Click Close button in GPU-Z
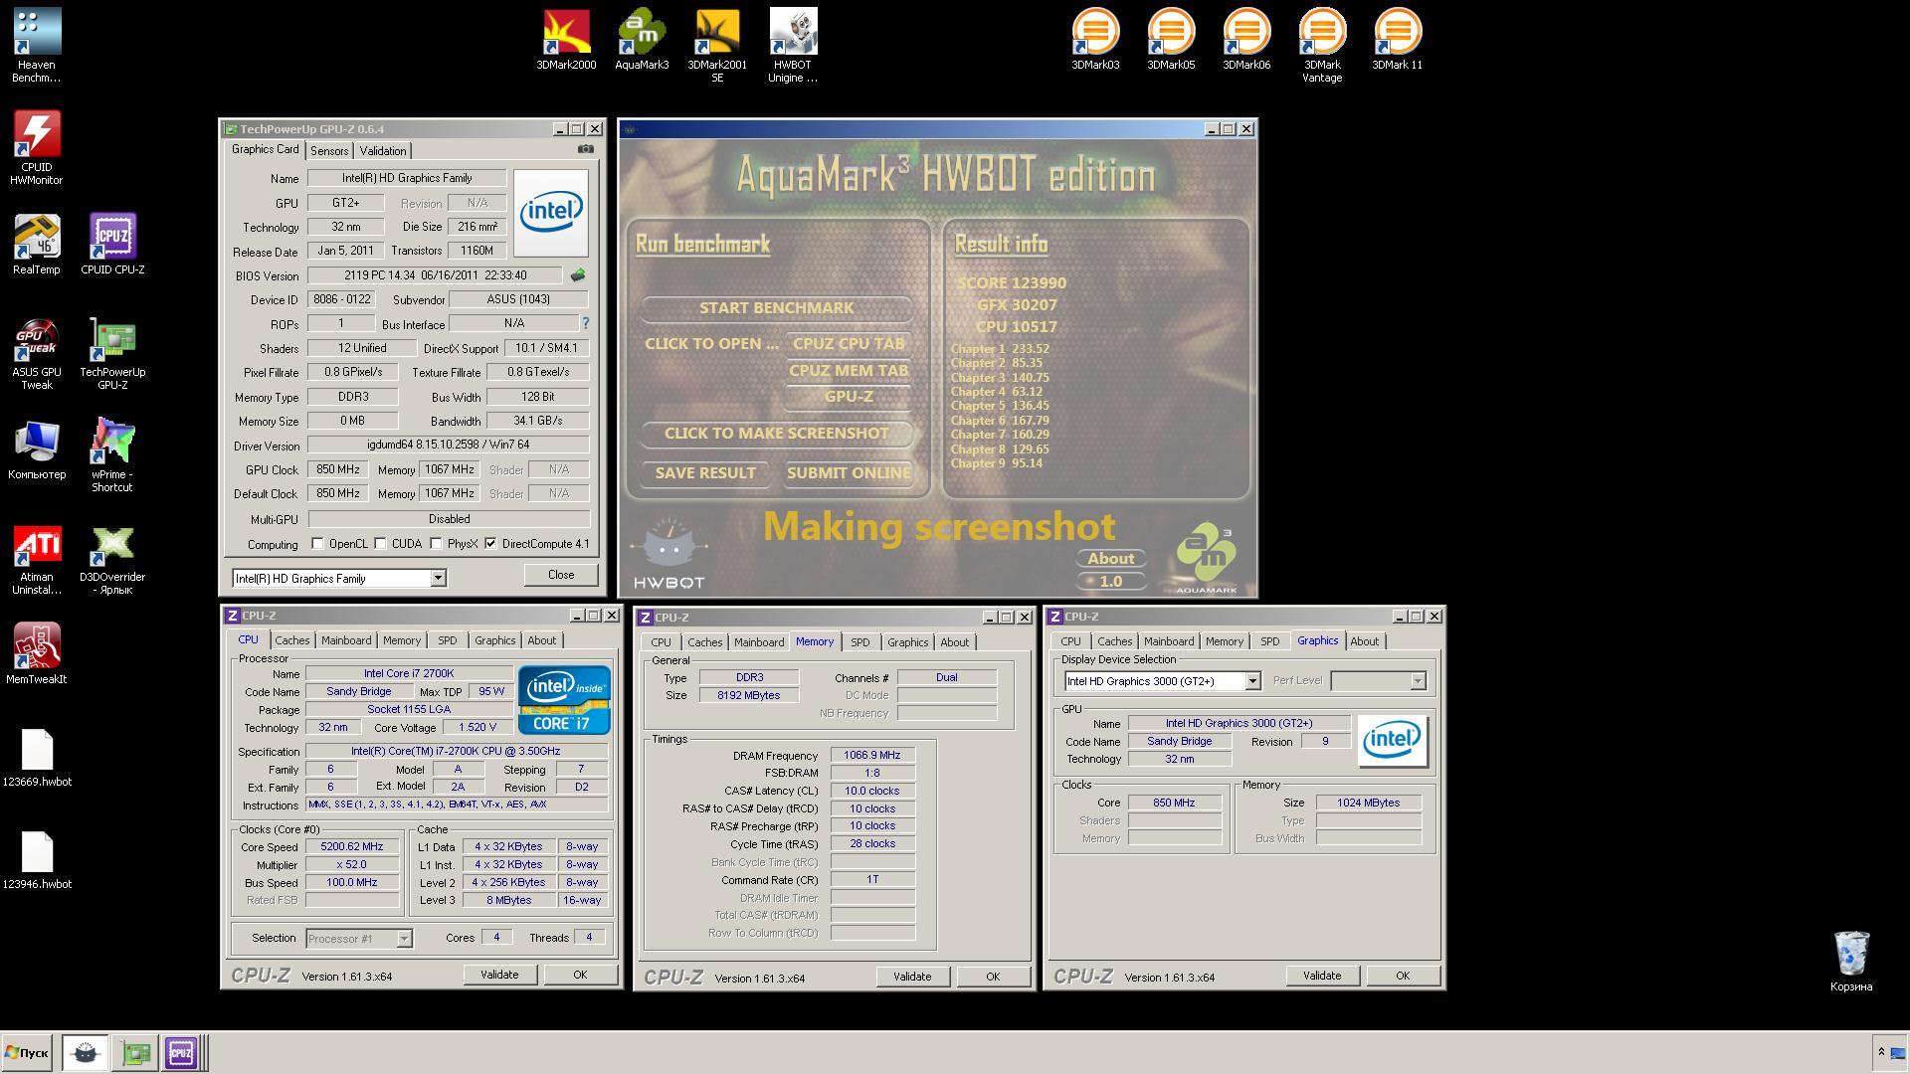 click(x=561, y=575)
